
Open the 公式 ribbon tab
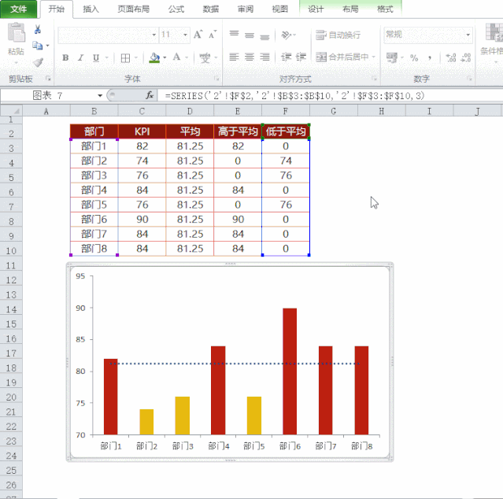point(176,9)
